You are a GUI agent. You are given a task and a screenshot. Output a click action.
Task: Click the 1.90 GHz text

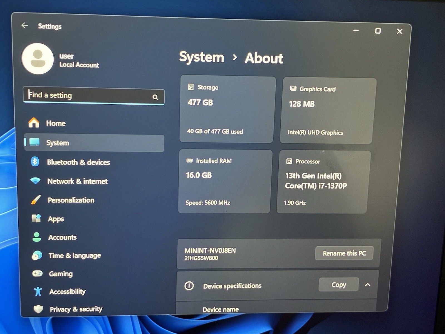pos(295,203)
